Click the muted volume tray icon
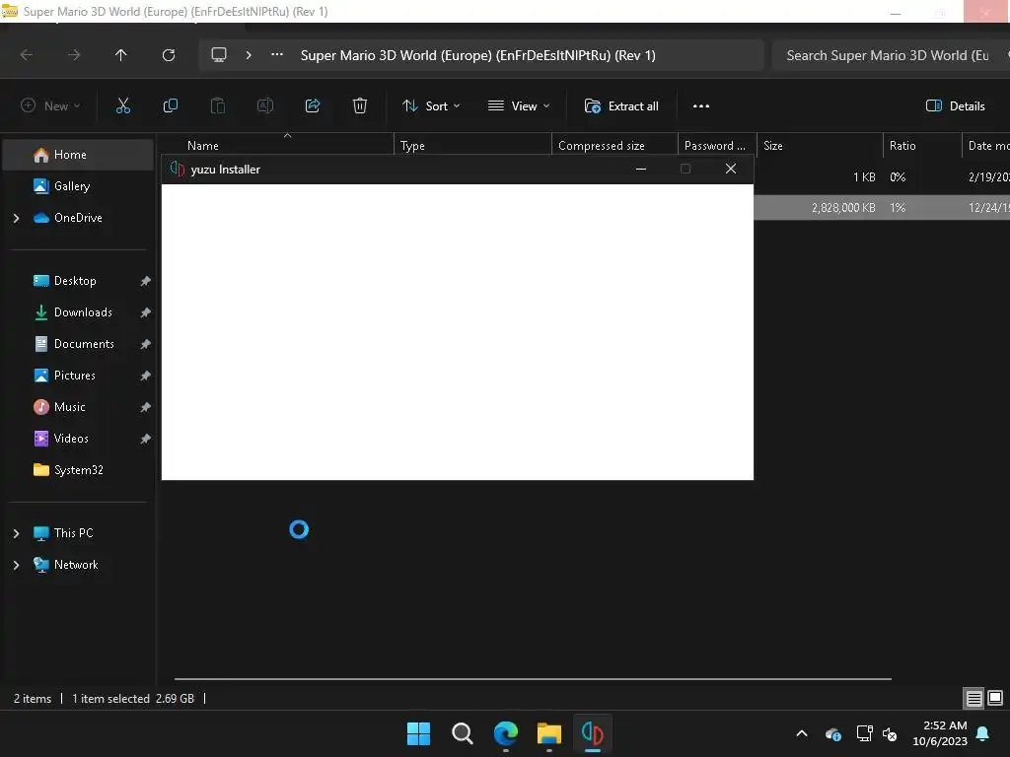1010x757 pixels. (x=891, y=733)
